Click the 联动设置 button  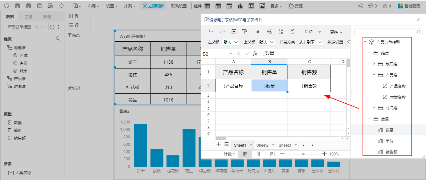(179, 6)
